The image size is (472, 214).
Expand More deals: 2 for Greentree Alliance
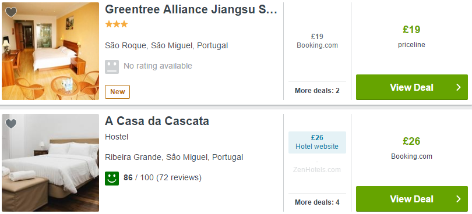[317, 91]
